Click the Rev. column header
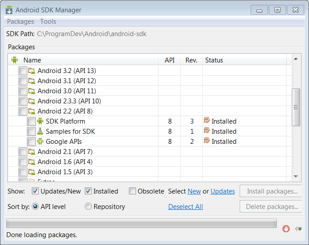The width and height of the screenshot is (309, 245). tap(191, 60)
